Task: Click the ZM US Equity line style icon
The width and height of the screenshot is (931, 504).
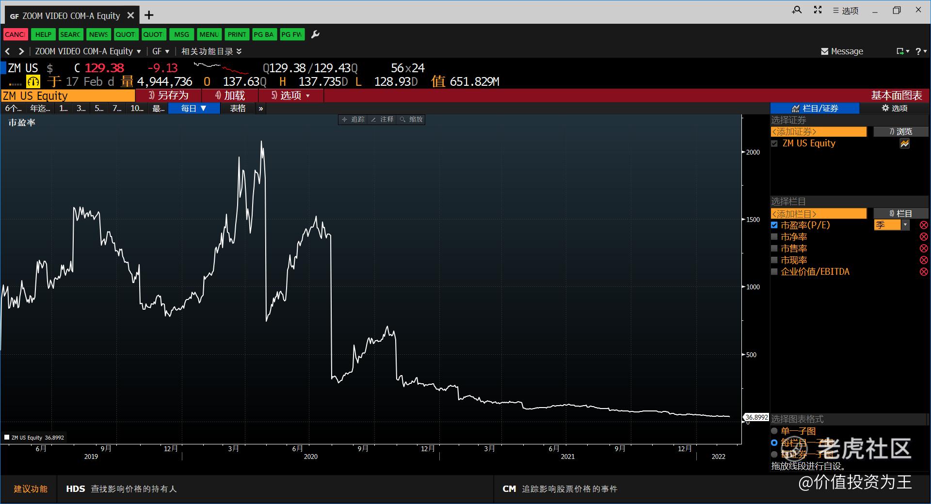Action: pos(905,143)
